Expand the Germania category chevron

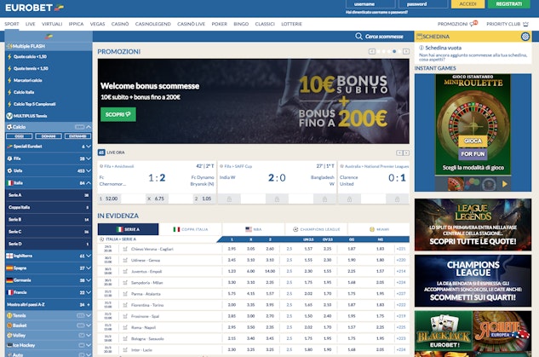coord(89,280)
